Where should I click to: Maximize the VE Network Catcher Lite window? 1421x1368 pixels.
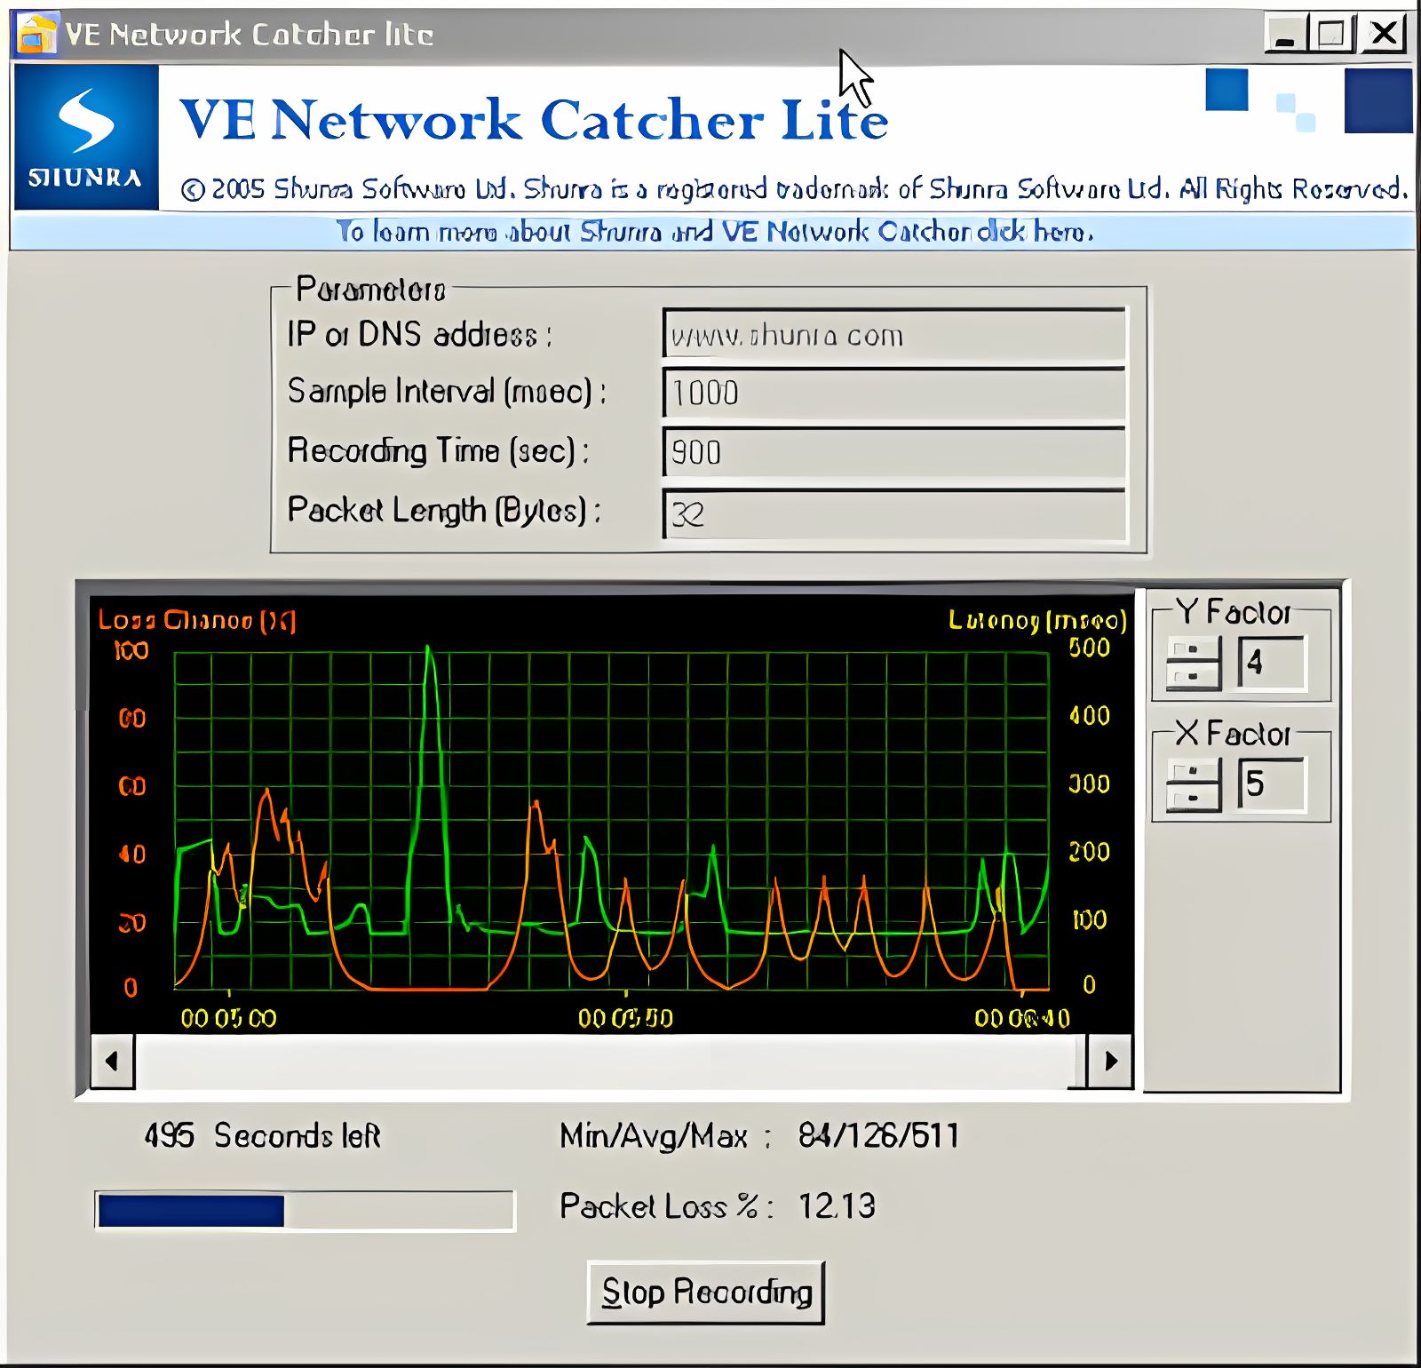(1331, 36)
